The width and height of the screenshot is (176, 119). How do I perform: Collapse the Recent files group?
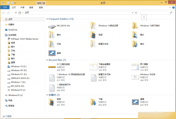[x=47, y=60]
